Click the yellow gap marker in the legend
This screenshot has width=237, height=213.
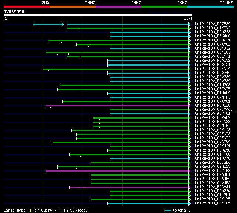[30, 210]
